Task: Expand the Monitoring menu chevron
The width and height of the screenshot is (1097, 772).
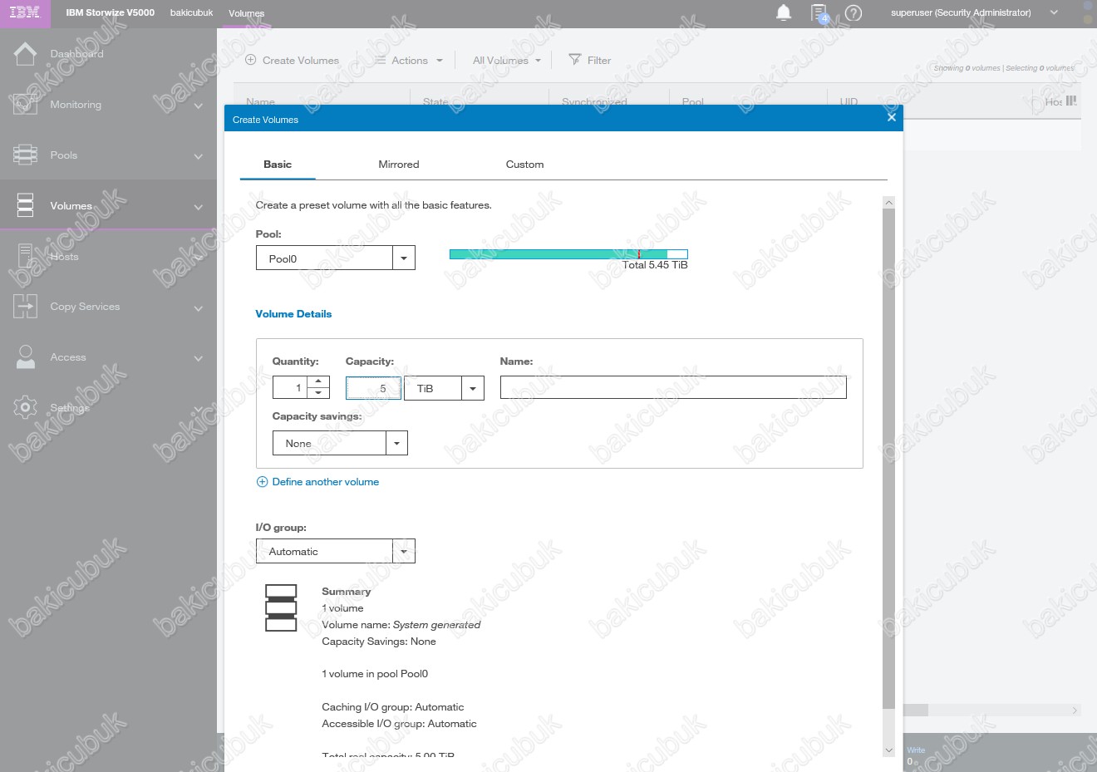Action: 198,106
